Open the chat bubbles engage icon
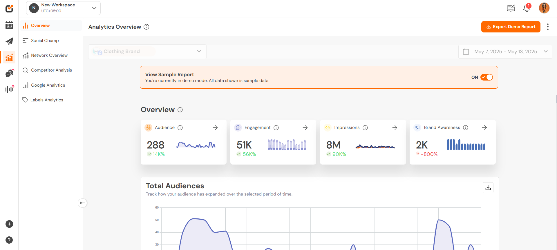The image size is (557, 250). pyautogui.click(x=9, y=73)
